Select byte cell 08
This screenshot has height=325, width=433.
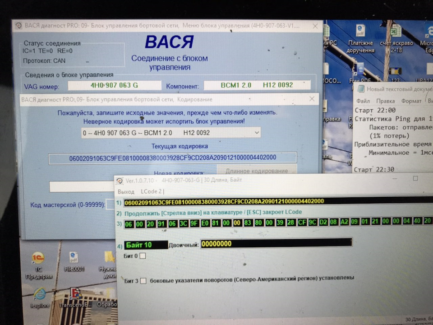333,222
